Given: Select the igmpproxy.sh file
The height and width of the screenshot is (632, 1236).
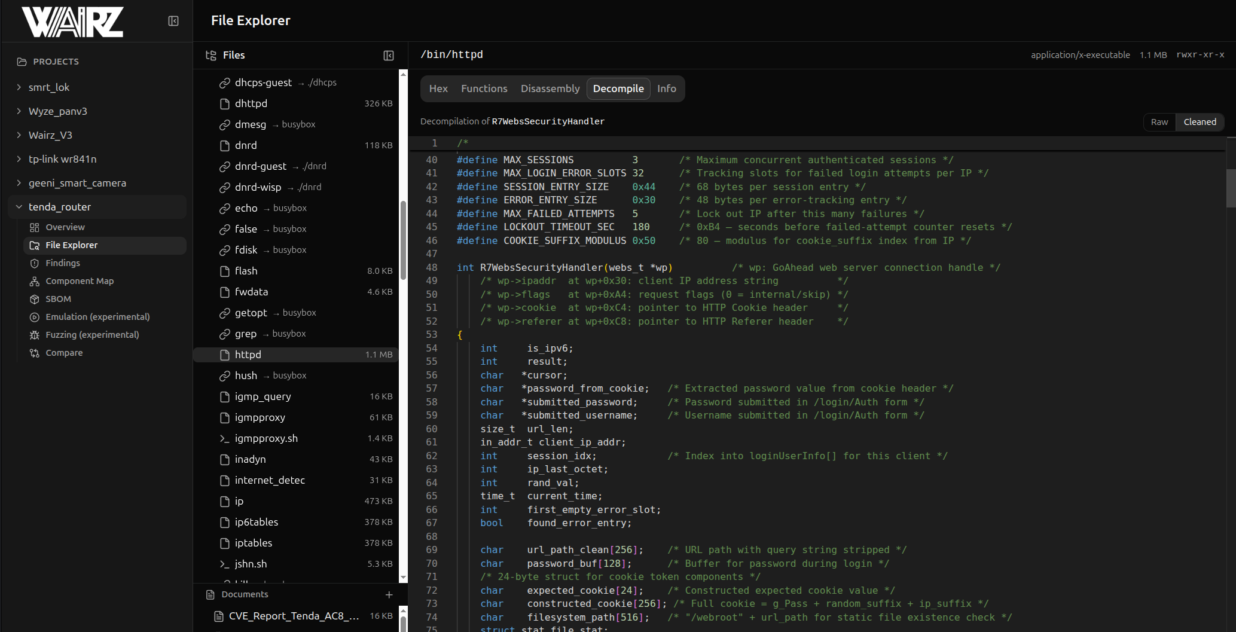Looking at the screenshot, I should (x=266, y=438).
